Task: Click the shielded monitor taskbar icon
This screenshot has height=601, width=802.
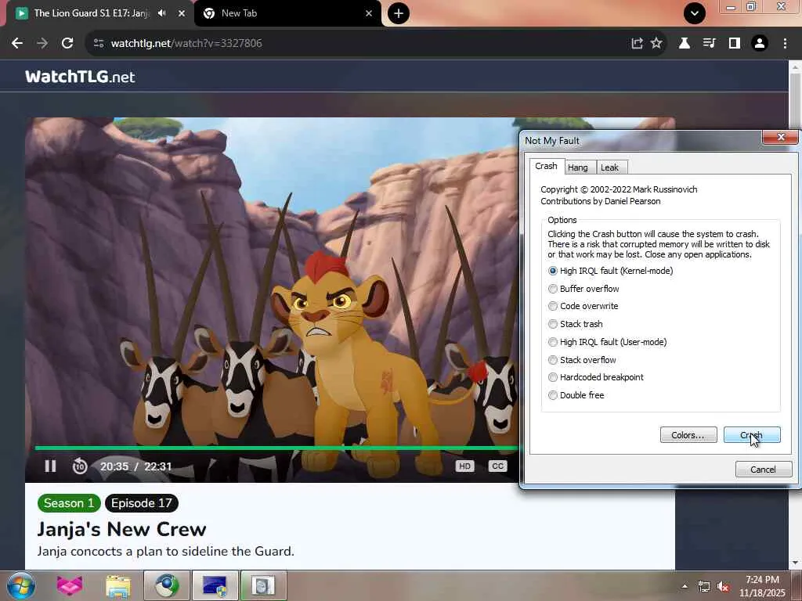Action: pos(215,585)
